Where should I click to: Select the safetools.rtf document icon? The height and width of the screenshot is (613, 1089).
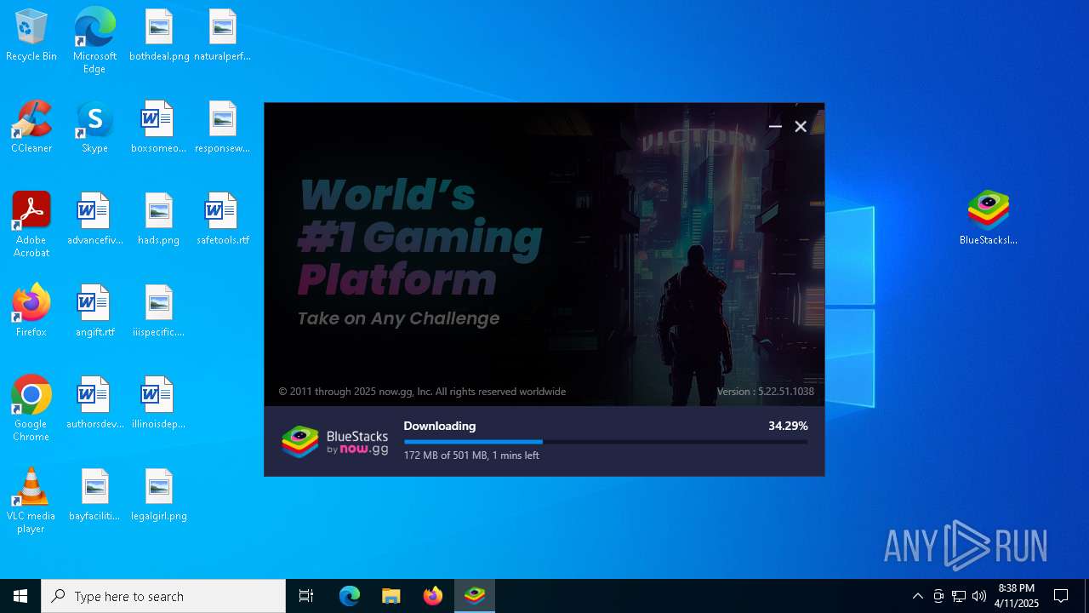(x=222, y=220)
